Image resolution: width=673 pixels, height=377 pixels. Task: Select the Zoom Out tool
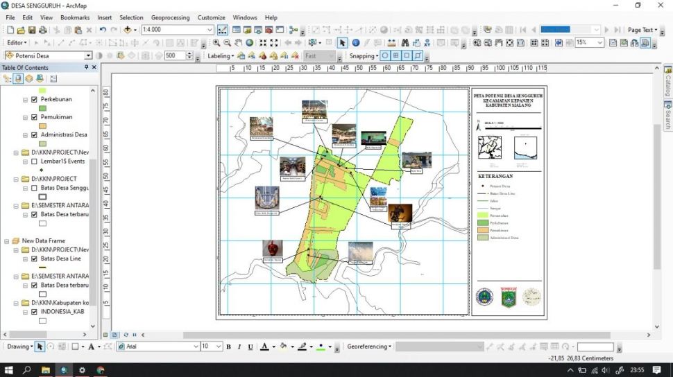pyautogui.click(x=227, y=43)
